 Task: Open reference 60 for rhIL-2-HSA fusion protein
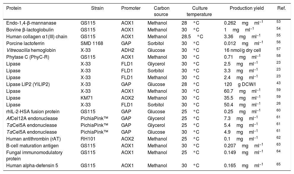pyautogui.click(x=278, y=111)
